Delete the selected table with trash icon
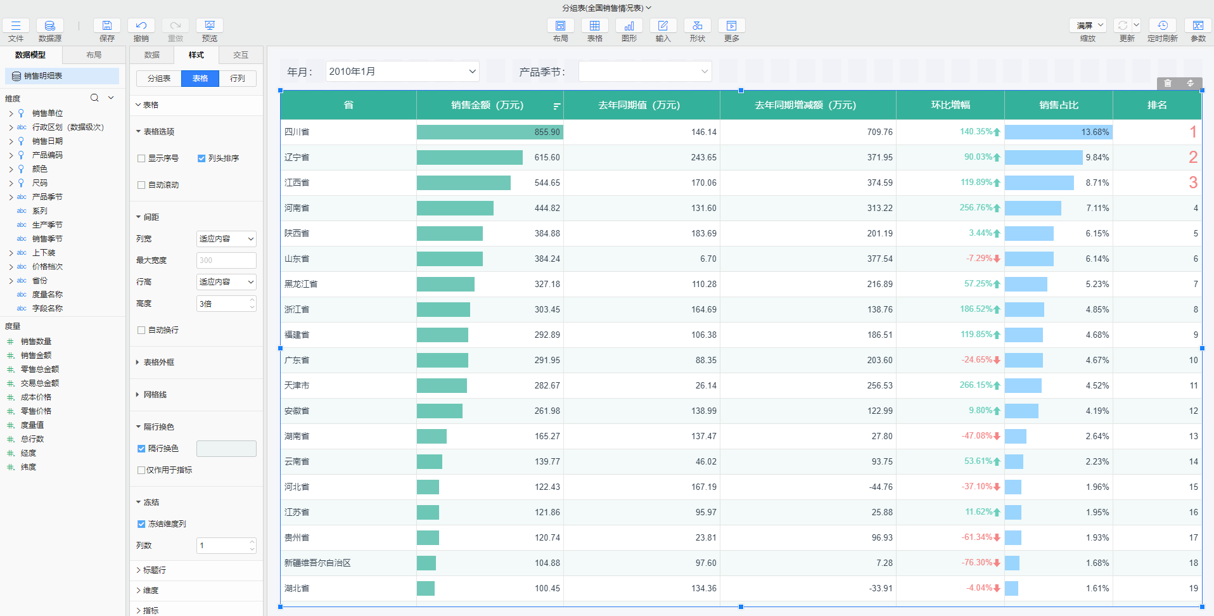Image resolution: width=1214 pixels, height=616 pixels. click(1168, 83)
